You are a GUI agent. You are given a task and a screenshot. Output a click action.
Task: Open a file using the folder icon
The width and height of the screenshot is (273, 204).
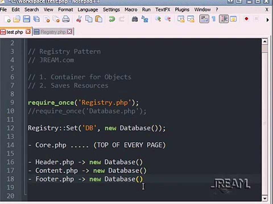[x=17, y=19]
